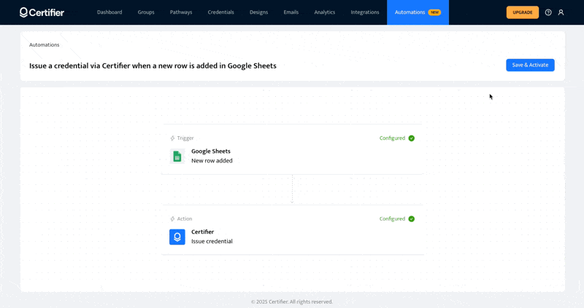The height and width of the screenshot is (308, 584).
Task: Click the green checkmark on the Action card
Action: pyautogui.click(x=412, y=219)
